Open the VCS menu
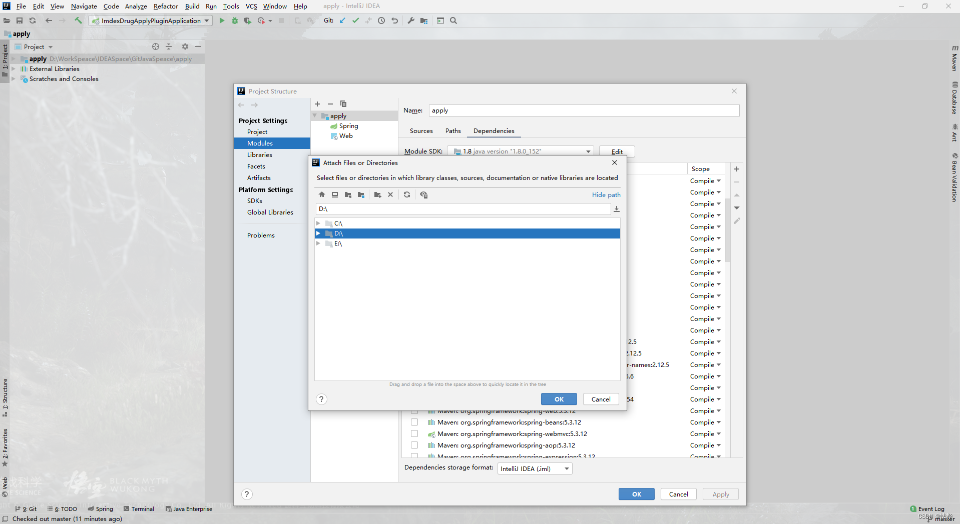960x524 pixels. click(251, 6)
